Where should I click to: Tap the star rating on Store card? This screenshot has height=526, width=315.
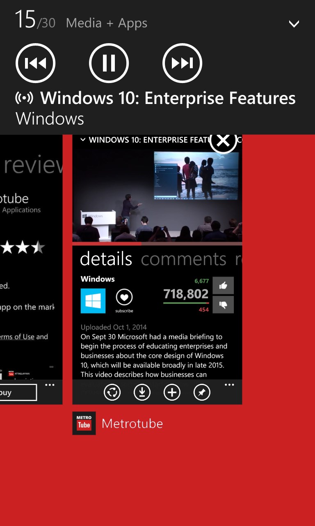pyautogui.click(x=23, y=247)
